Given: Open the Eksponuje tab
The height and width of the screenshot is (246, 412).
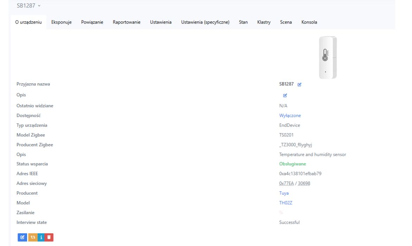Looking at the screenshot, I should click(61, 22).
